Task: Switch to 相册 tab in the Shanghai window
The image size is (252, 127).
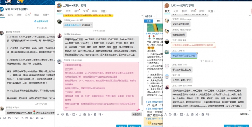Action: tap(77, 11)
